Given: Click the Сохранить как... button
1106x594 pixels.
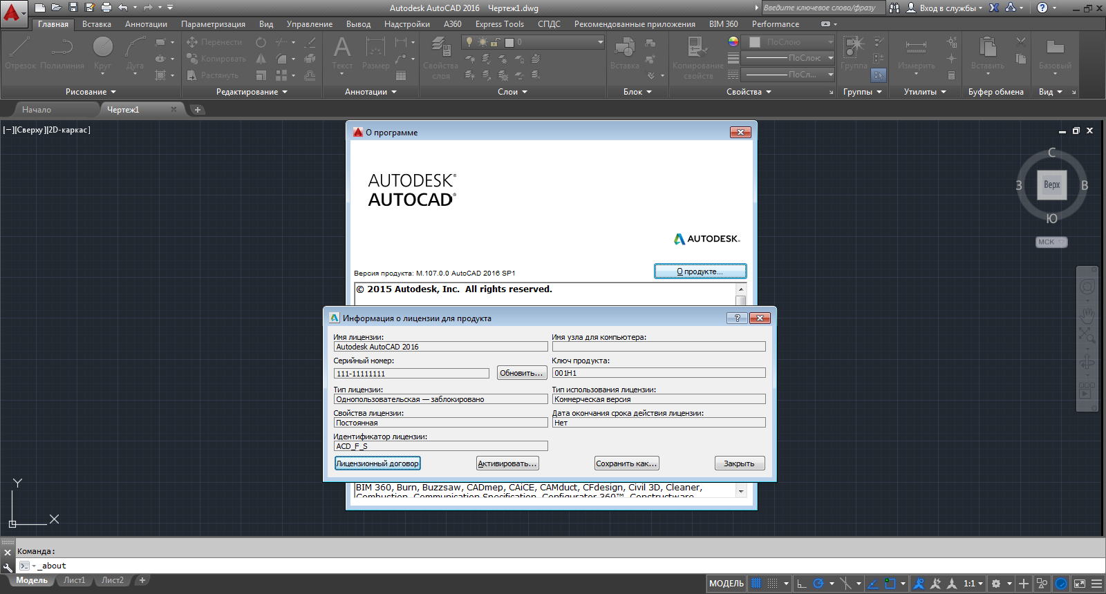Looking at the screenshot, I should click(x=626, y=463).
